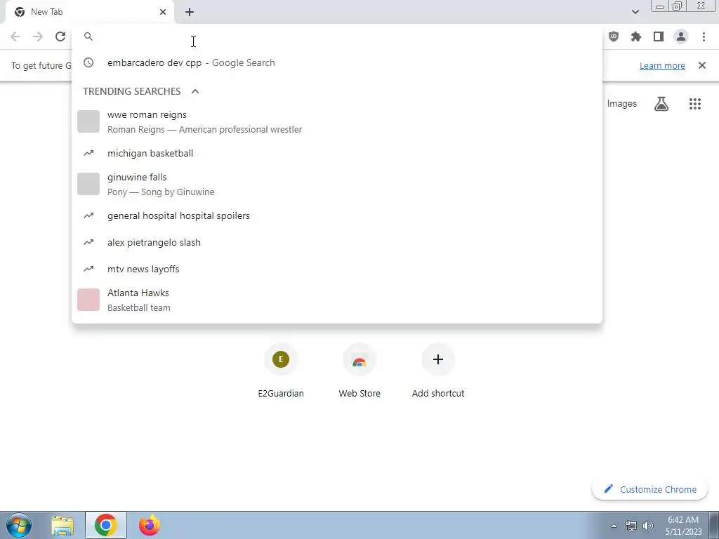Open Chrome's three-dot menu
719x539 pixels.
click(x=704, y=36)
